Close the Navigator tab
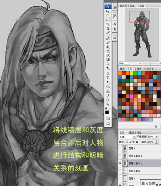This screenshot has width=161, height=186. point(146,6)
